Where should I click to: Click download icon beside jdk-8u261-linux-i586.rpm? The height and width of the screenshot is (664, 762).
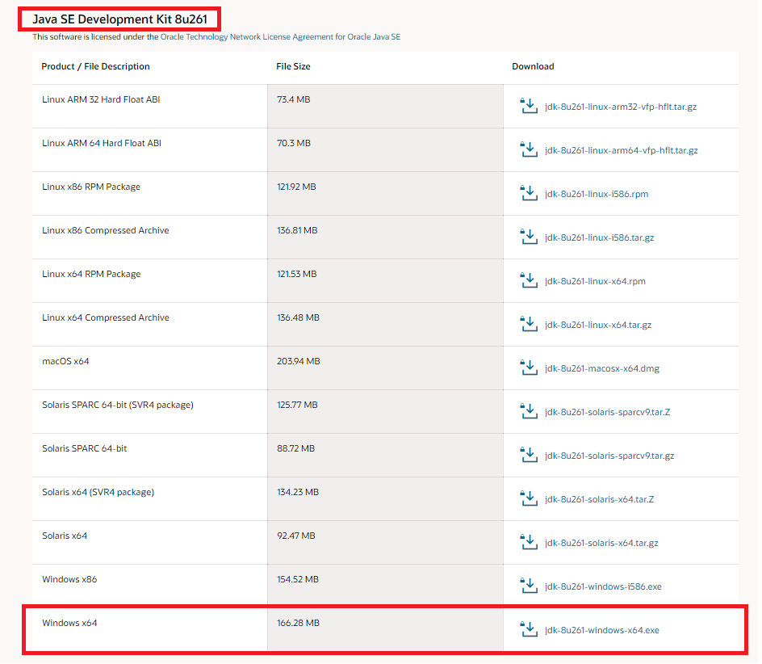click(x=528, y=192)
